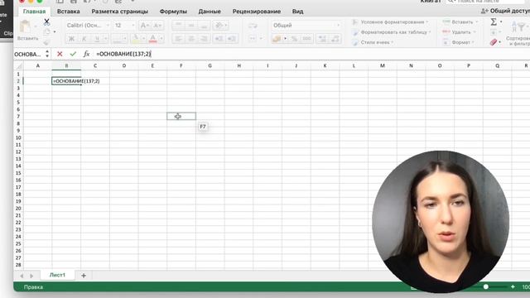
Task: Decrease font size with small A icon
Action: pyautogui.click(x=157, y=26)
